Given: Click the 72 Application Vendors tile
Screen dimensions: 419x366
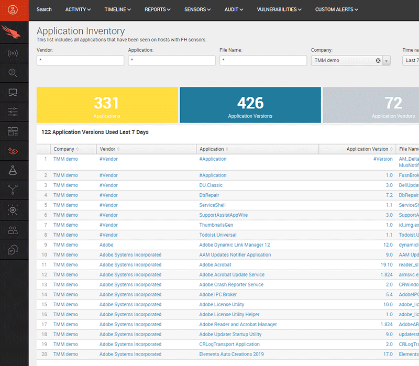Looking at the screenshot, I should click(371, 105).
